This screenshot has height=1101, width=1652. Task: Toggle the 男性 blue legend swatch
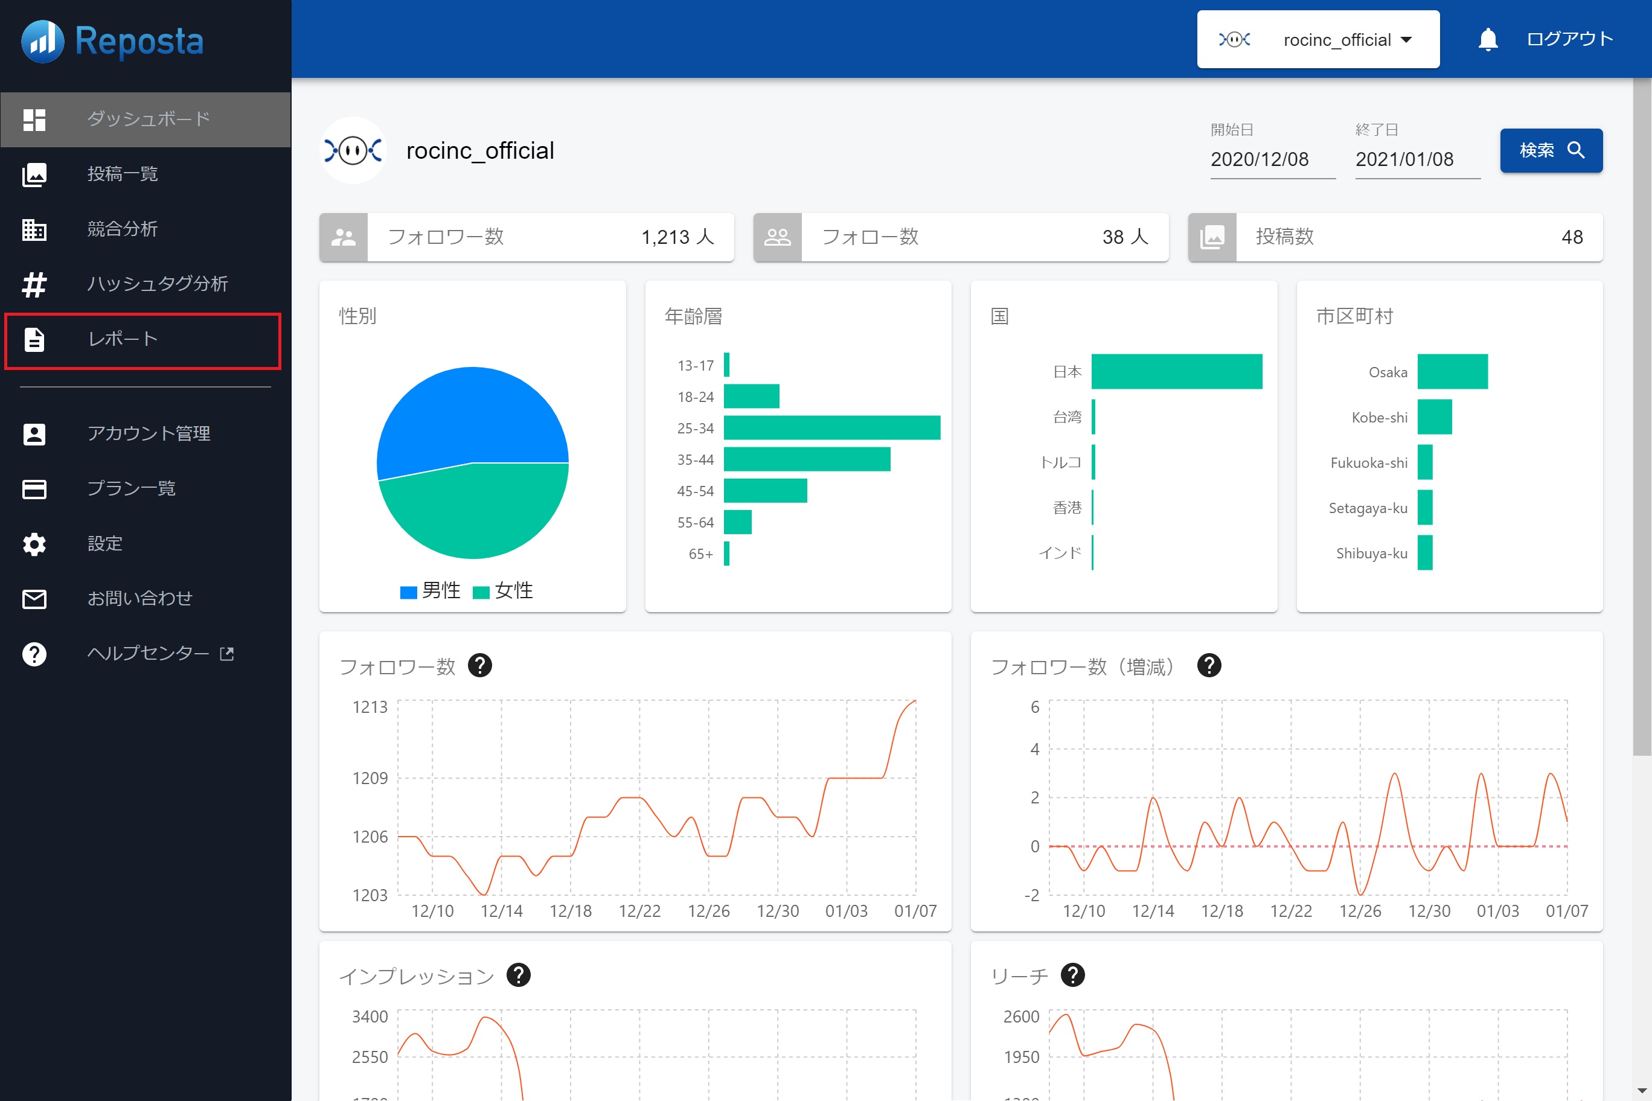408,592
